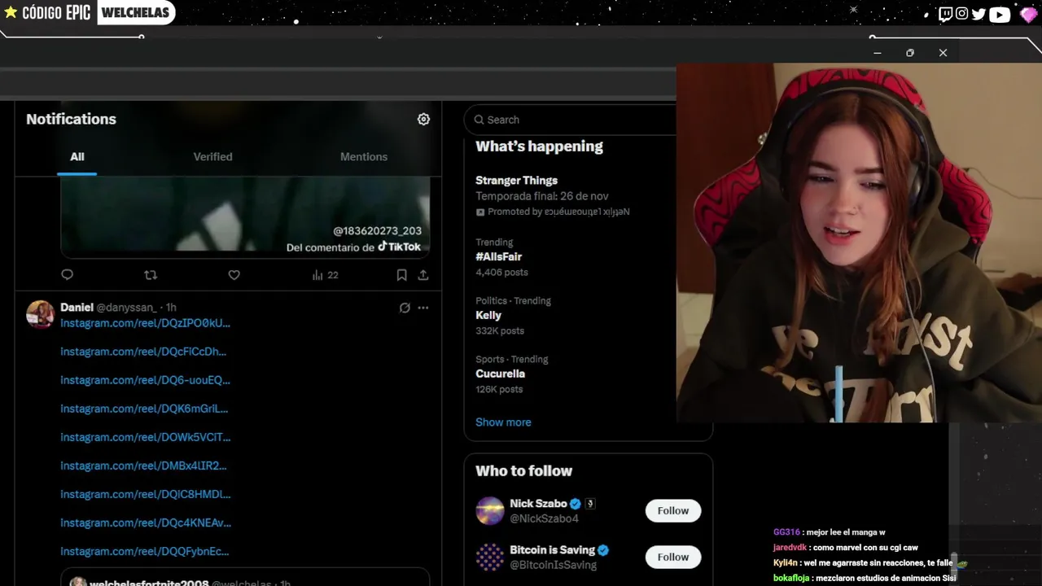Click the search magnifier icon
Viewport: 1042px width, 586px height.
[x=479, y=120]
